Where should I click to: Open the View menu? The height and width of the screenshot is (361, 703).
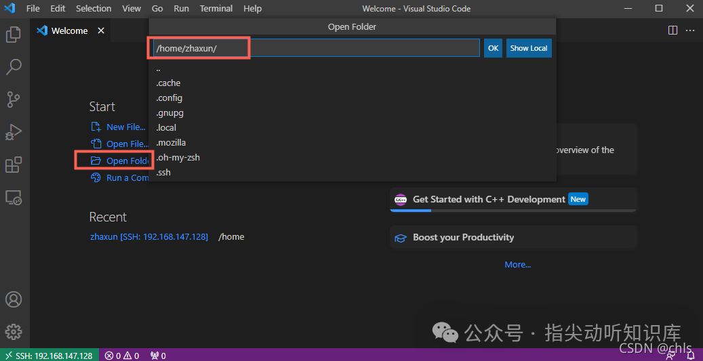tap(132, 9)
